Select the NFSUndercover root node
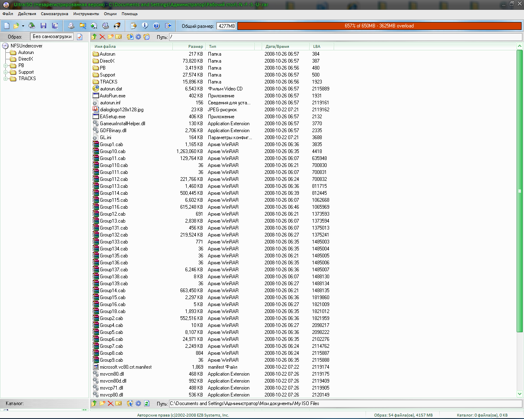524x419 pixels. [x=26, y=46]
